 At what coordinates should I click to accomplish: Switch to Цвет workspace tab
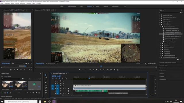(x=81, y=6)
